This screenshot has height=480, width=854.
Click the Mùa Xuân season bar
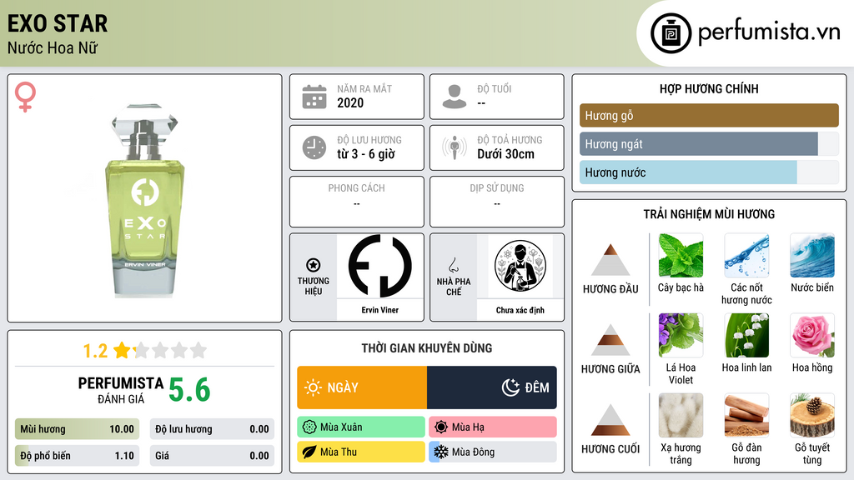pyautogui.click(x=361, y=427)
